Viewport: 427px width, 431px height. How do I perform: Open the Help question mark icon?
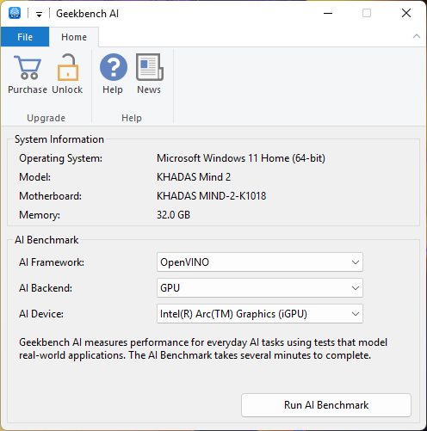(x=114, y=67)
